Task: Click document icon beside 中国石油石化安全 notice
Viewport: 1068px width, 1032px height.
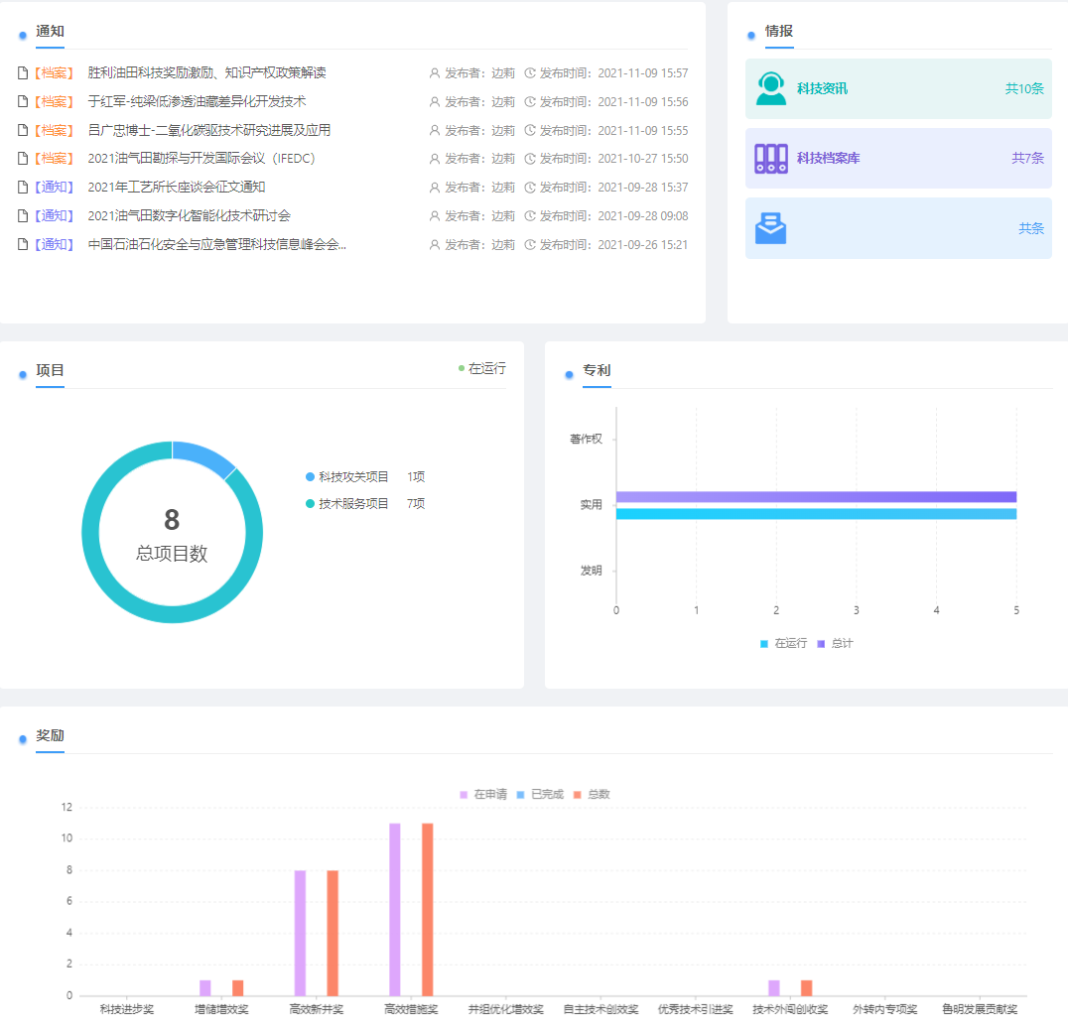Action: point(23,245)
